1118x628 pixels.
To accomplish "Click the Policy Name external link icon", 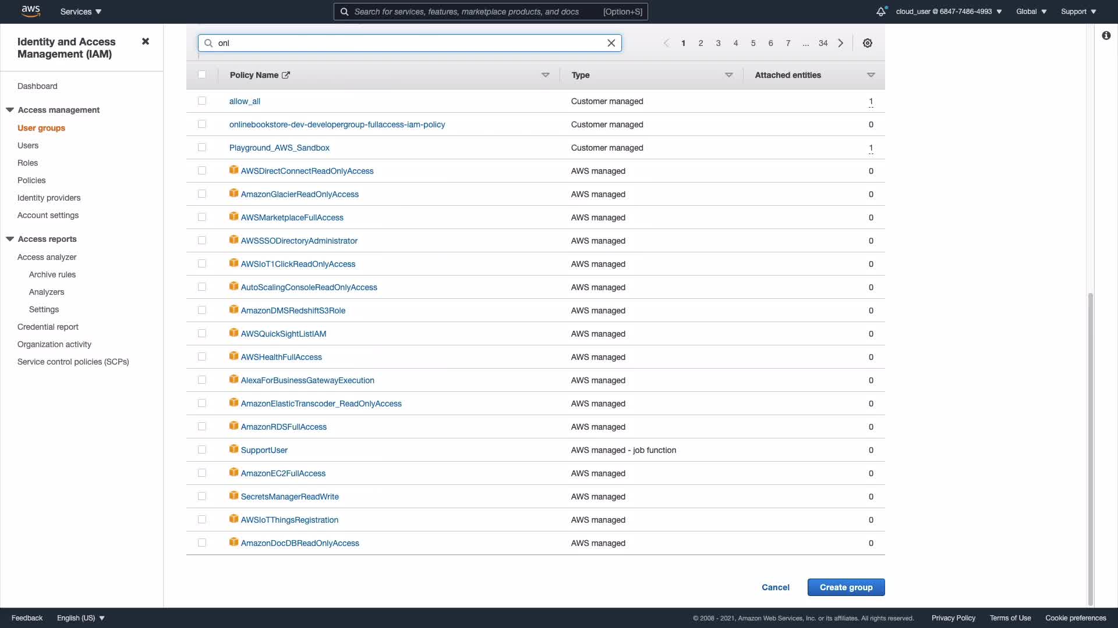I will [286, 75].
